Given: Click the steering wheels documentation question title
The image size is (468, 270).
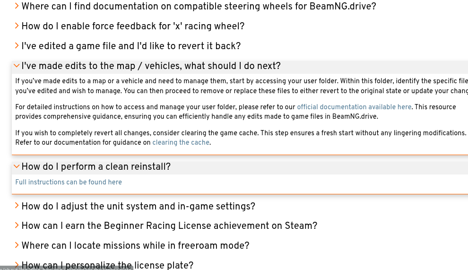Looking at the screenshot, I should click(199, 7).
